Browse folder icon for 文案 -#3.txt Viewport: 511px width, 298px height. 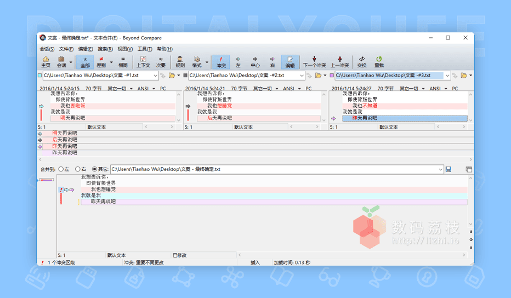(464, 76)
